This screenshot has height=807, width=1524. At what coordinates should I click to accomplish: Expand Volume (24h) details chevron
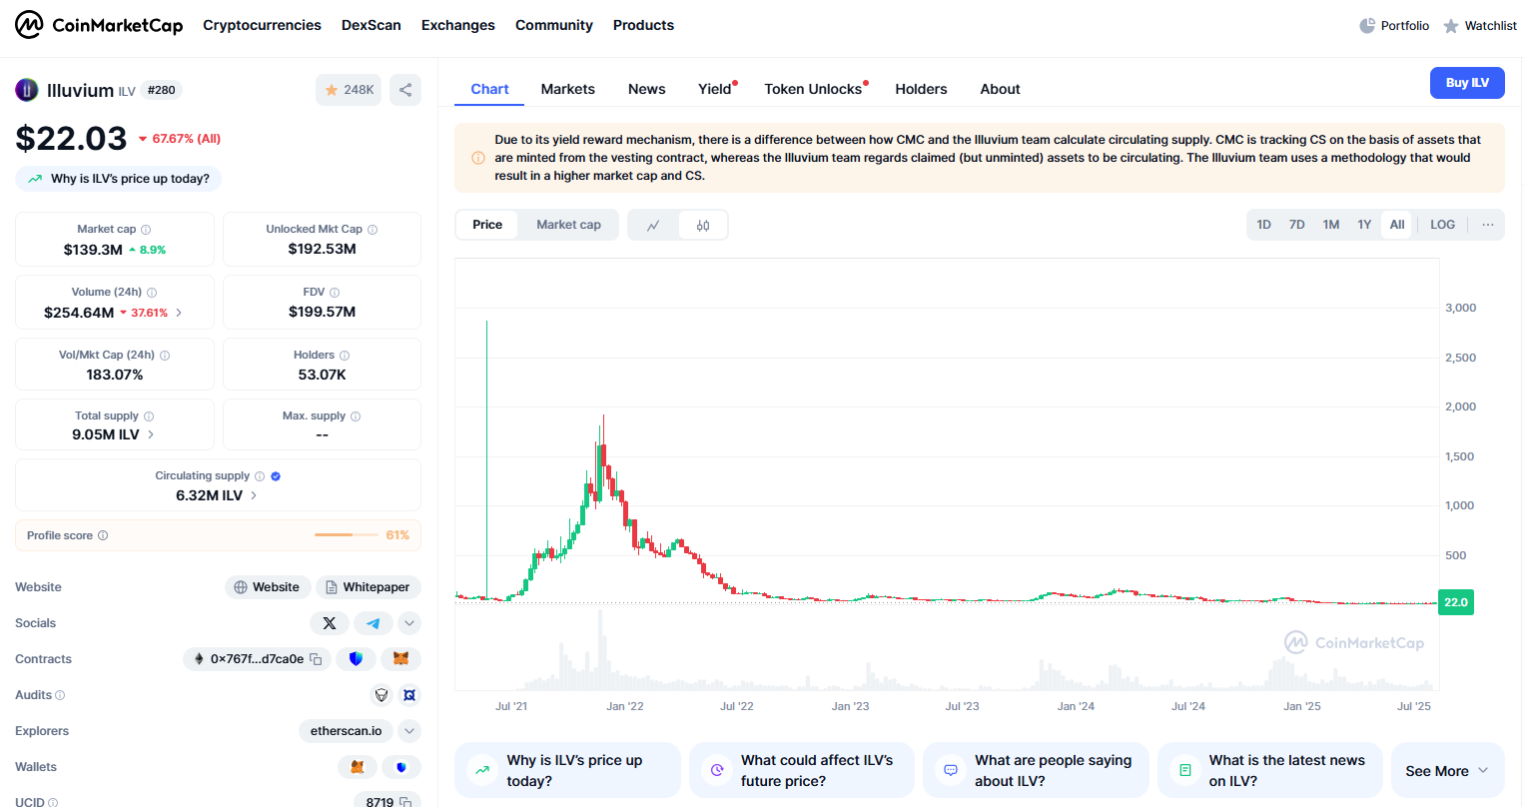tap(179, 313)
